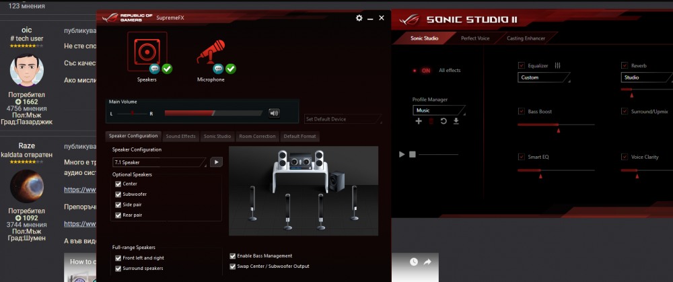This screenshot has width=673, height=282.
Task: Disable Enable Bass Management checkbox
Action: 233,256
